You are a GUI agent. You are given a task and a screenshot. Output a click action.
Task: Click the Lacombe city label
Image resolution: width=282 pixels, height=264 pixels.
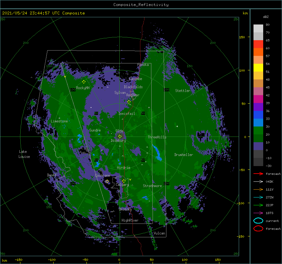[x=135, y=79]
